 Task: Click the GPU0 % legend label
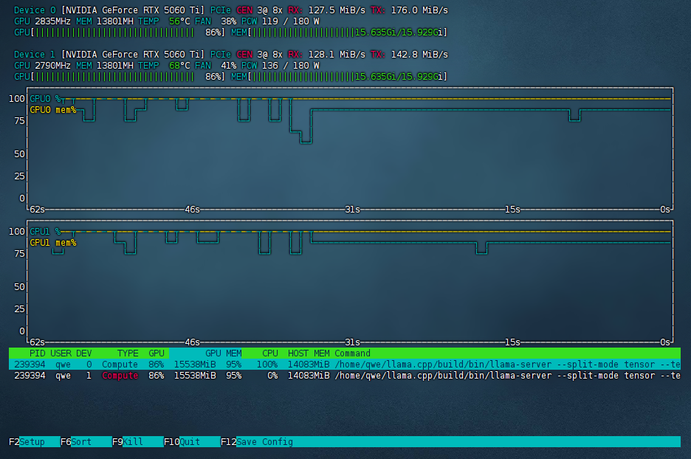(x=45, y=99)
